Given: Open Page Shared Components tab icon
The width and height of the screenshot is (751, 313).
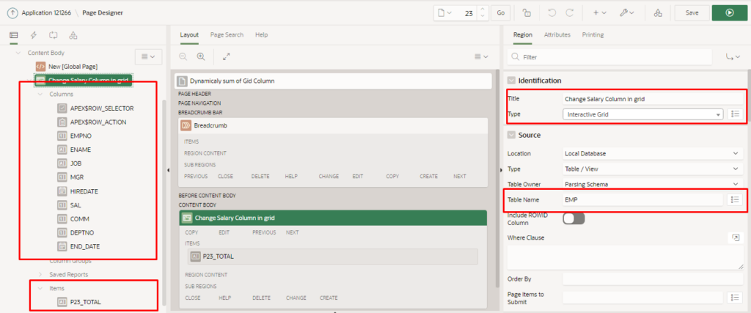Looking at the screenshot, I should pos(73,35).
